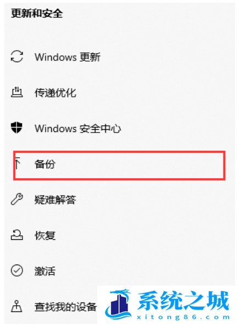Select 激活 from the list
Screen dimensions: 240x324
[45, 271]
